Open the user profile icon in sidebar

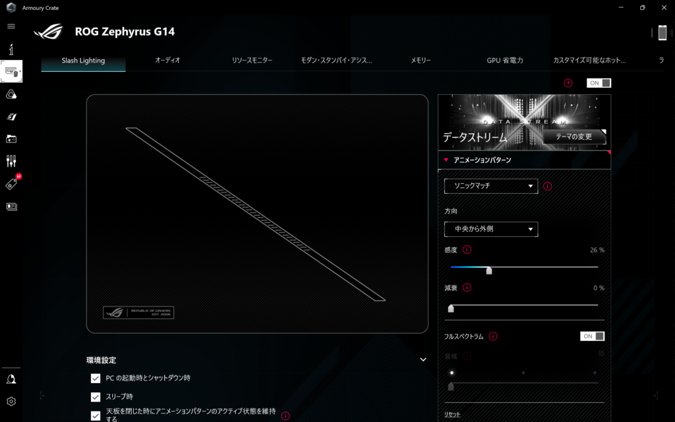11,379
